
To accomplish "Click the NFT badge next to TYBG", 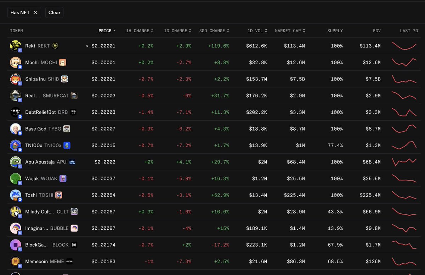I will (x=67, y=129).
